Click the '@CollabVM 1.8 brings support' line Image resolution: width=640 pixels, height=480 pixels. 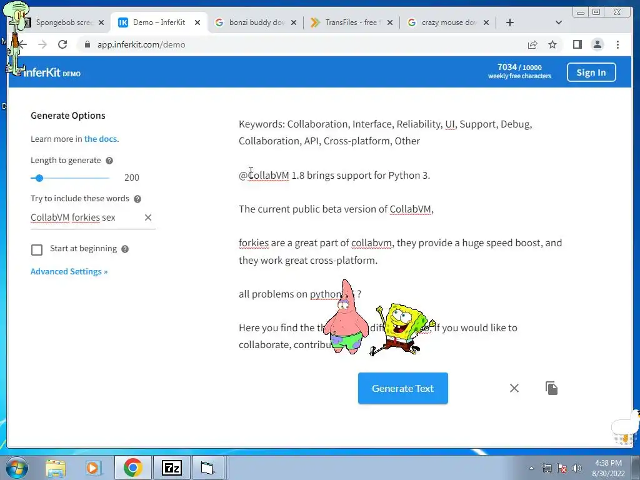click(x=334, y=176)
